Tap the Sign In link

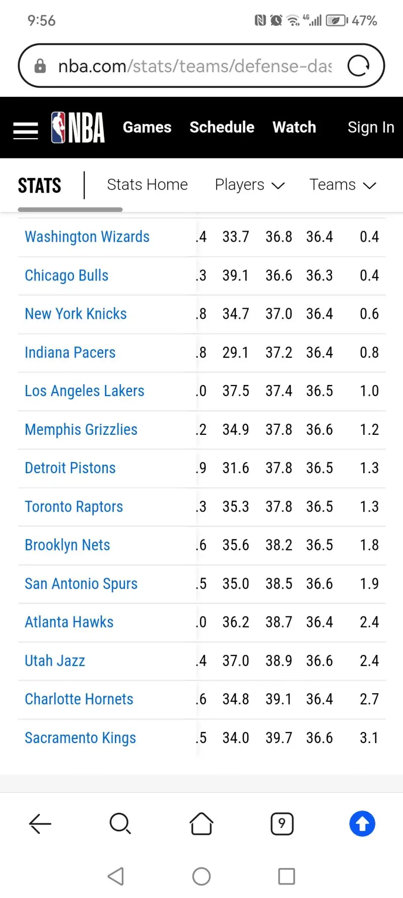[371, 128]
